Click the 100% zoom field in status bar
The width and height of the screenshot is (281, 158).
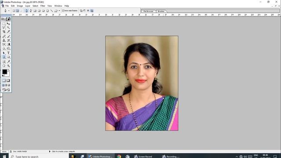click(x=4, y=151)
